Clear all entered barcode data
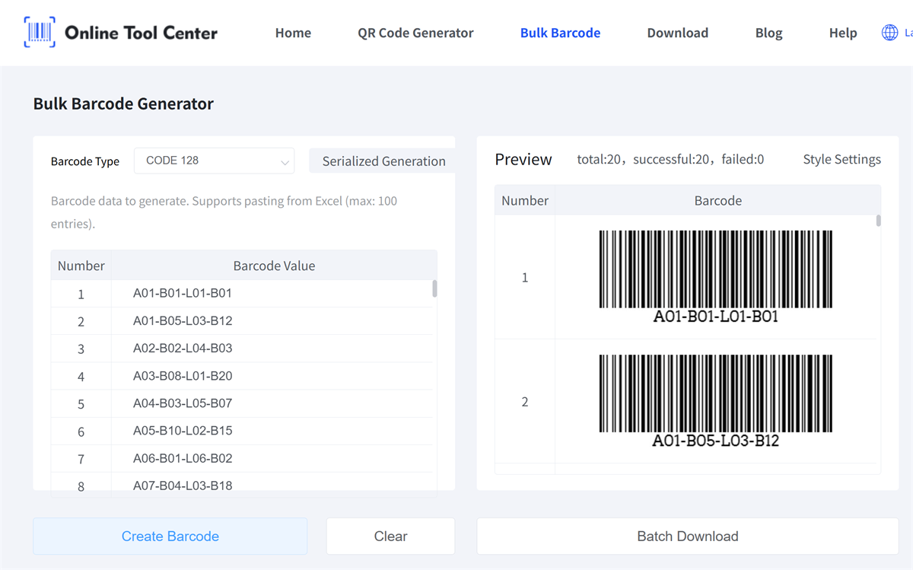The width and height of the screenshot is (913, 570). [390, 536]
